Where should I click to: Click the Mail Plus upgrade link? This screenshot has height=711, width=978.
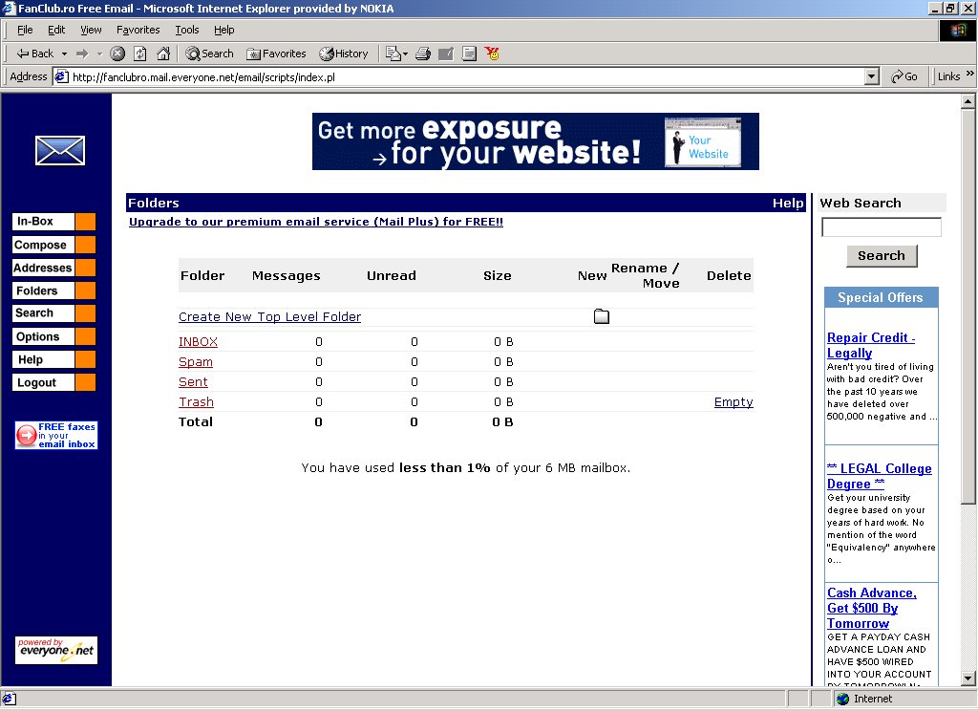[x=315, y=222]
